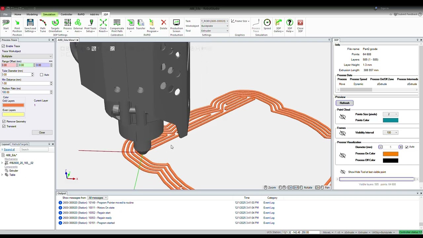
Task: Click the Even Layers yellow color swatch
Action: click(13, 114)
